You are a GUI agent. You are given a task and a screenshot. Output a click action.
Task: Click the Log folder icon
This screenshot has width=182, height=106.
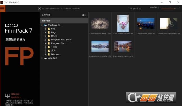(49, 29)
